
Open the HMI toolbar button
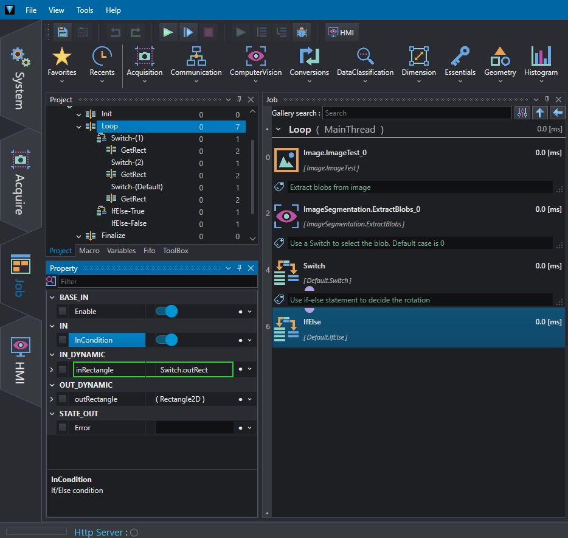pos(342,32)
